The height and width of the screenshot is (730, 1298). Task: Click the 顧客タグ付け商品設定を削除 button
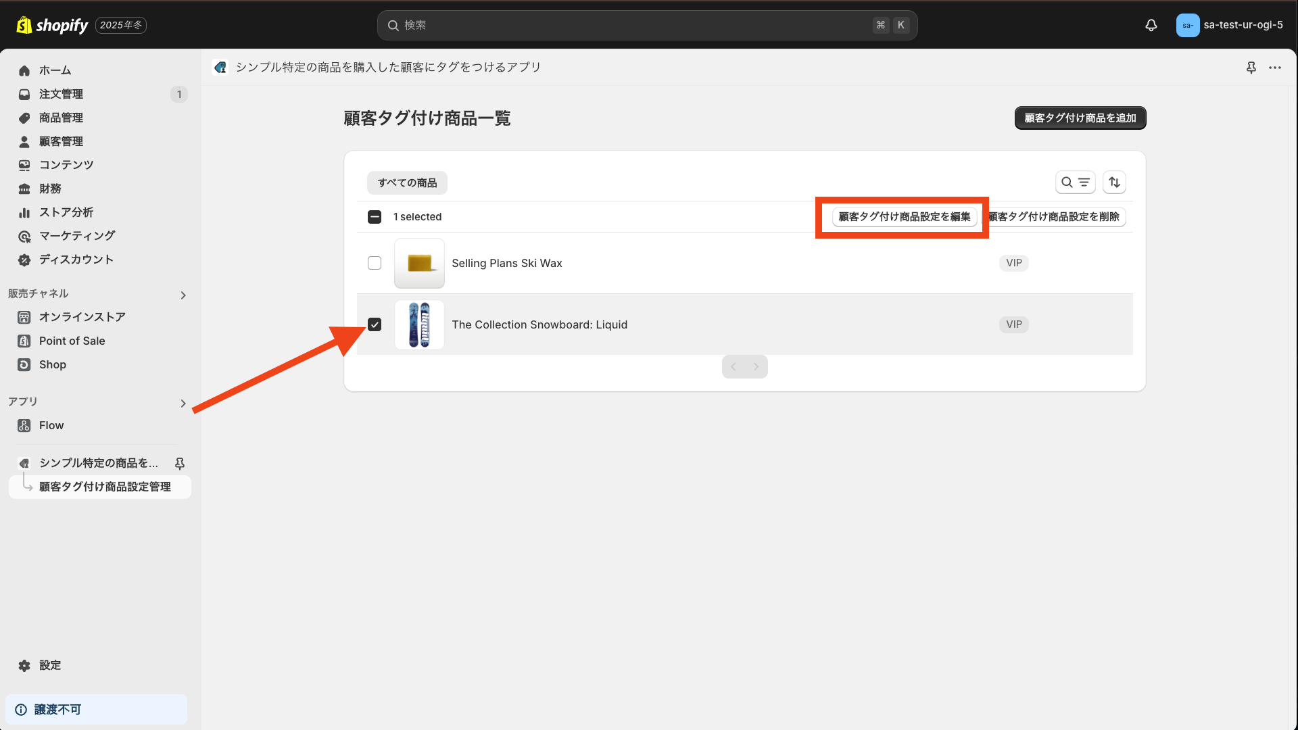(x=1055, y=216)
